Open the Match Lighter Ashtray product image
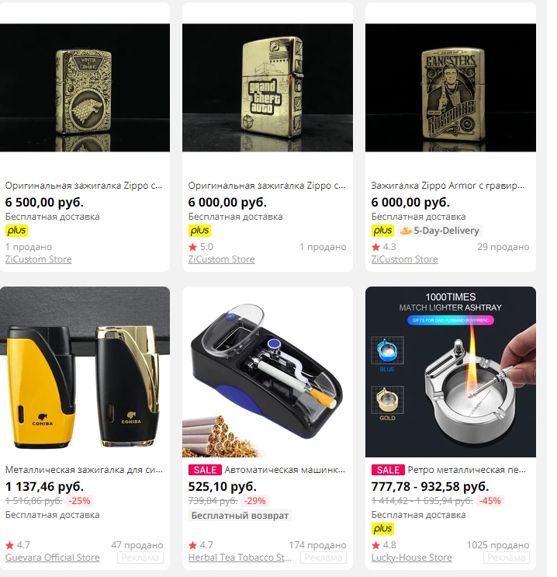This screenshot has width=557, height=577. pyautogui.click(x=451, y=372)
